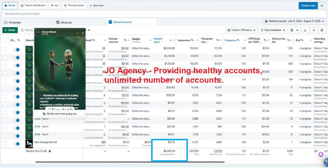This screenshot has width=328, height=168.
Task: Sort by the CPM column arrows
Action: pyautogui.click(x=265, y=40)
